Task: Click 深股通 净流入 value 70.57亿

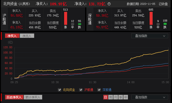Action: coord(102,27)
